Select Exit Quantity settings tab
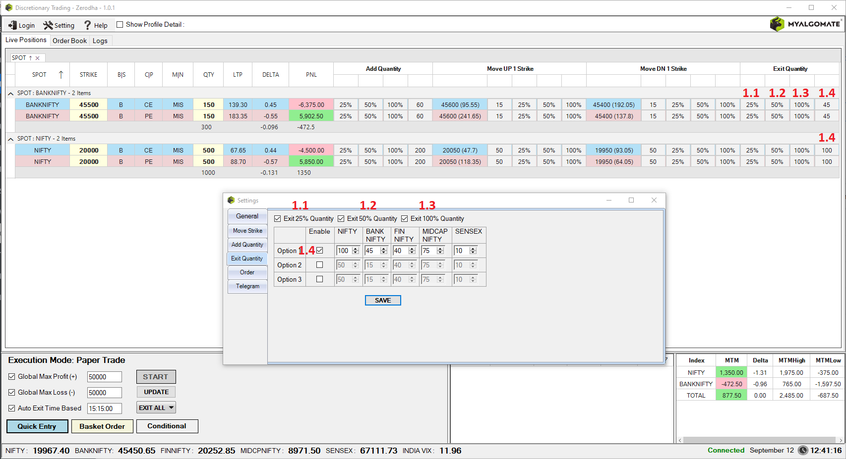The height and width of the screenshot is (459, 846). pos(247,258)
